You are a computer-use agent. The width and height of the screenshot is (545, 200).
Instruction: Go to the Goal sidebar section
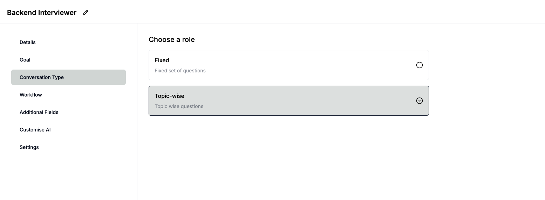25,60
